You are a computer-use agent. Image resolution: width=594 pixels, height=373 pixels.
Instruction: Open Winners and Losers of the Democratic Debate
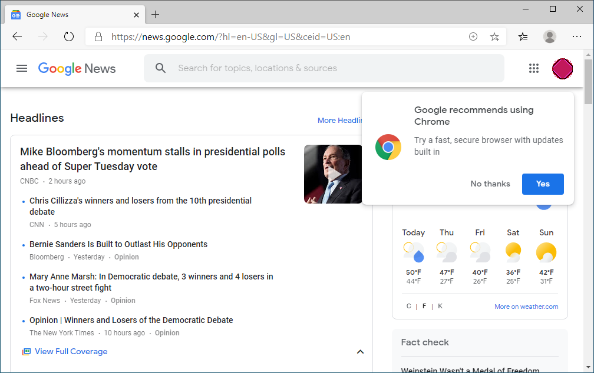click(131, 321)
